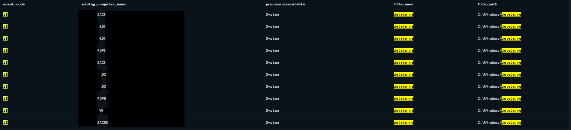Click the process.executable column header
This screenshot has height=130, width=571.
(285, 4)
